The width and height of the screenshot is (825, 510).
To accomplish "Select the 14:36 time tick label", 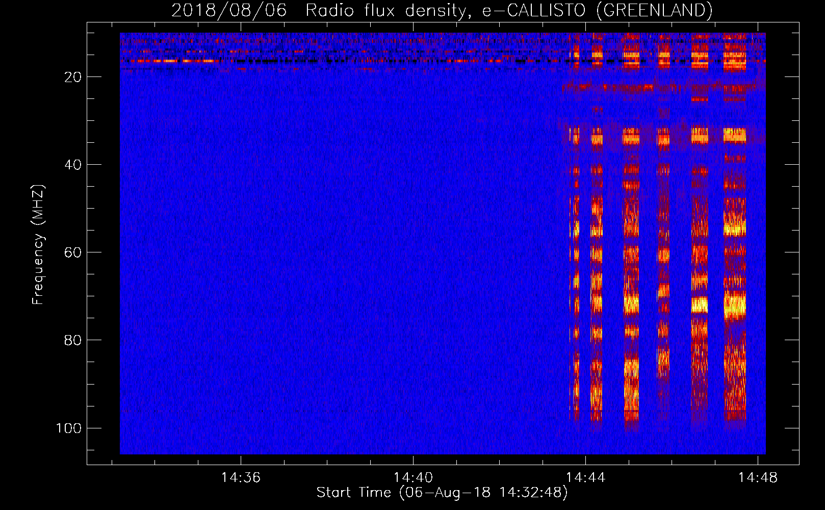I will (241, 477).
